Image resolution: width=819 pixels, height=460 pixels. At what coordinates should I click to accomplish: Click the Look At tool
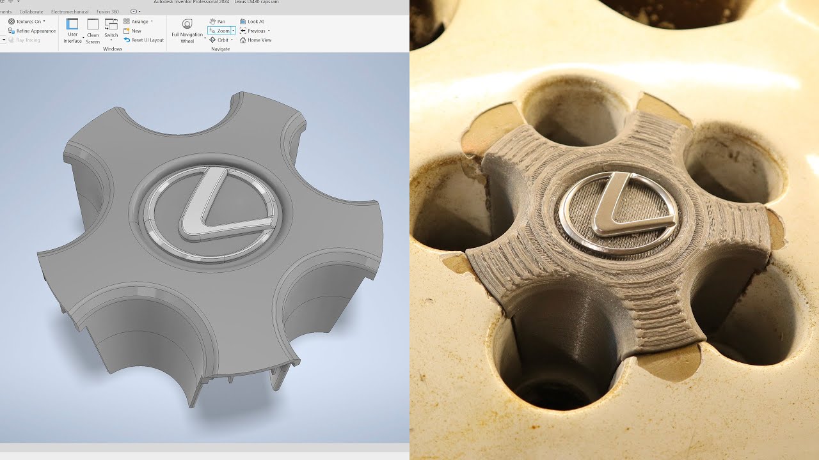coord(251,22)
